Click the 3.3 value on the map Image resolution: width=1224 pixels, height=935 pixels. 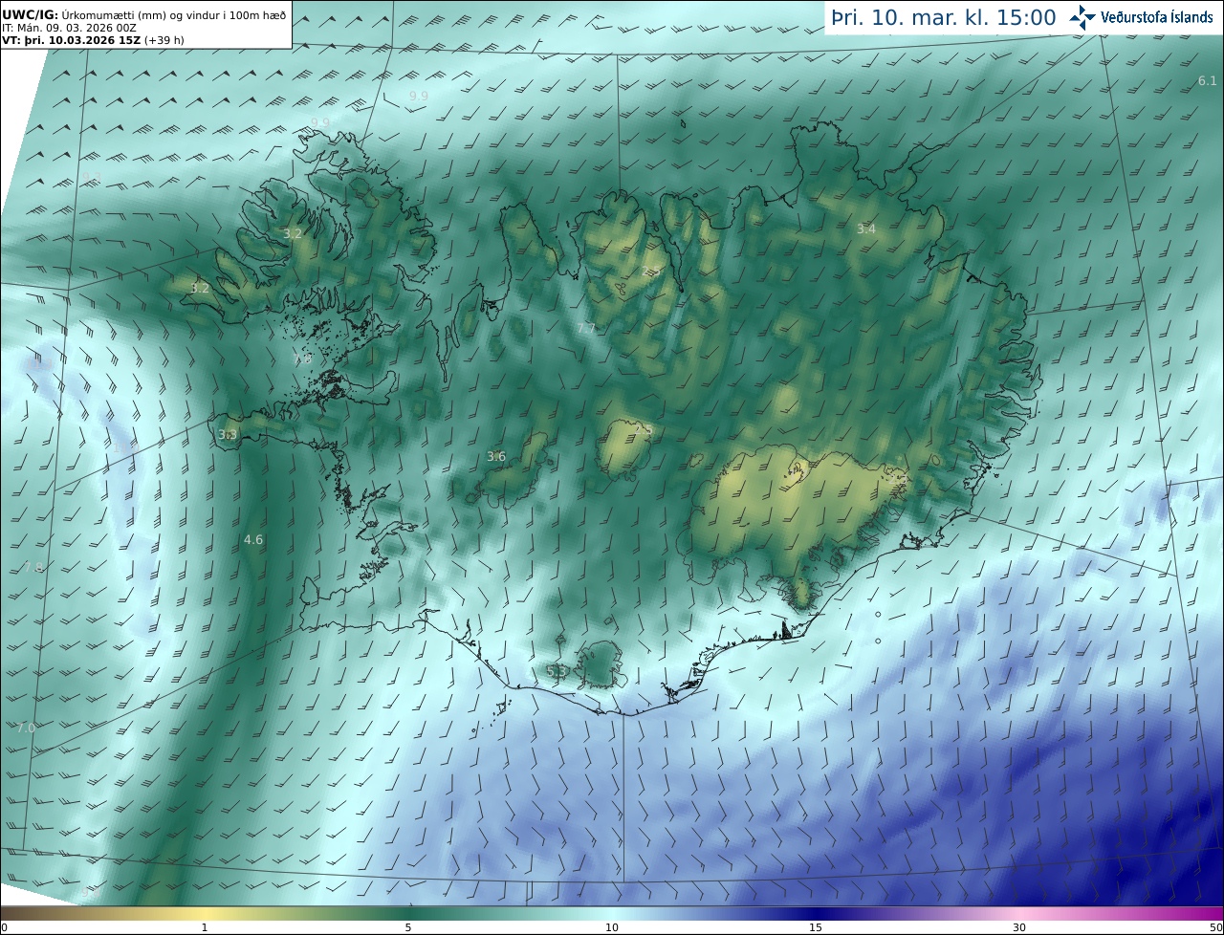coord(228,434)
